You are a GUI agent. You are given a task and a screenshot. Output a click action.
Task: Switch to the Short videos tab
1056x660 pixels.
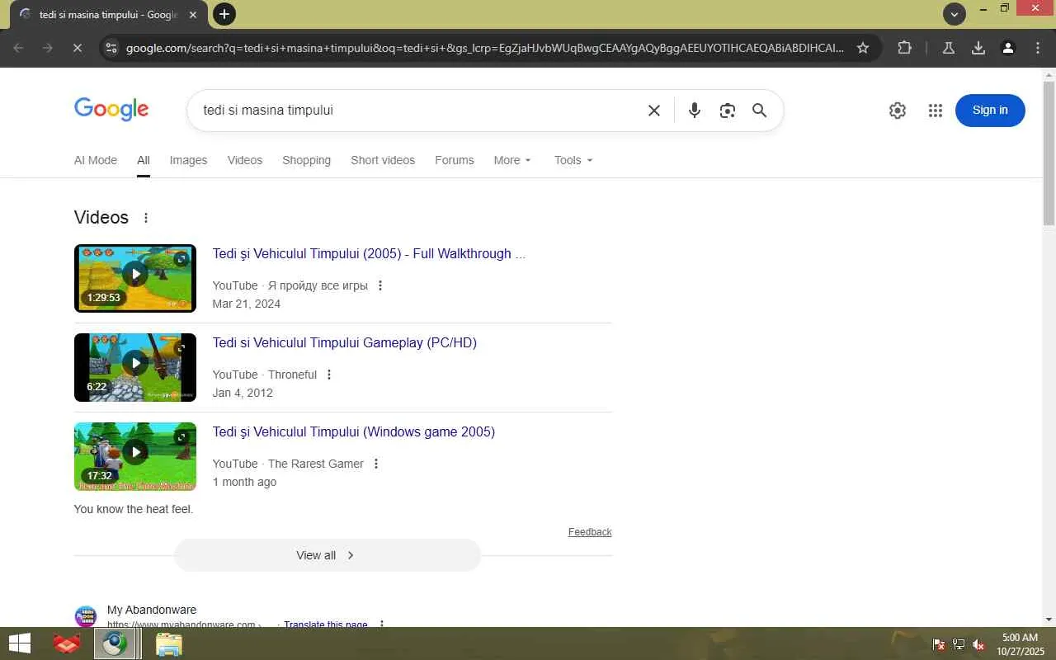383,160
